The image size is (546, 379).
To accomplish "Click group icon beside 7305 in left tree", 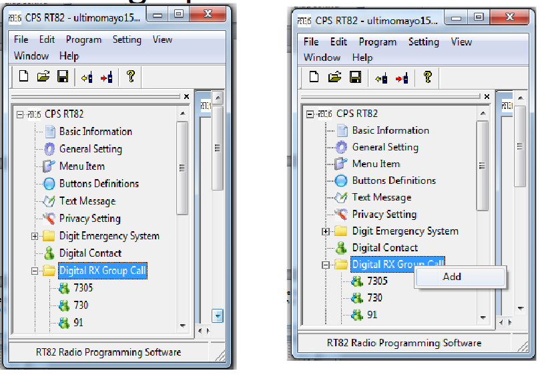I will (x=64, y=288).
